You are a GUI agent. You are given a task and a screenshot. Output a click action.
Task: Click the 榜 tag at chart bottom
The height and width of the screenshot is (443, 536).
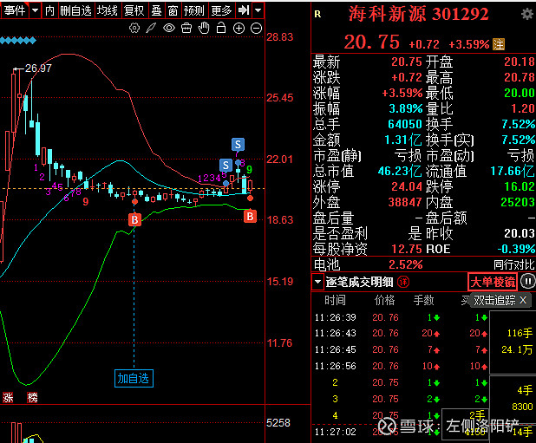click(32, 398)
